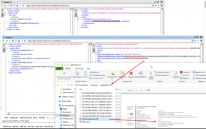
Task: Open the SoapUI log button
Action: click(x=7, y=126)
